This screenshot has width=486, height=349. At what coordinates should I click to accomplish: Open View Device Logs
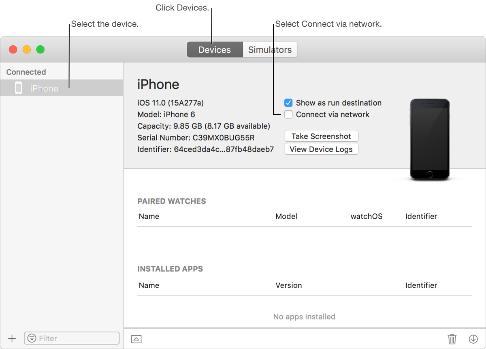click(x=321, y=149)
